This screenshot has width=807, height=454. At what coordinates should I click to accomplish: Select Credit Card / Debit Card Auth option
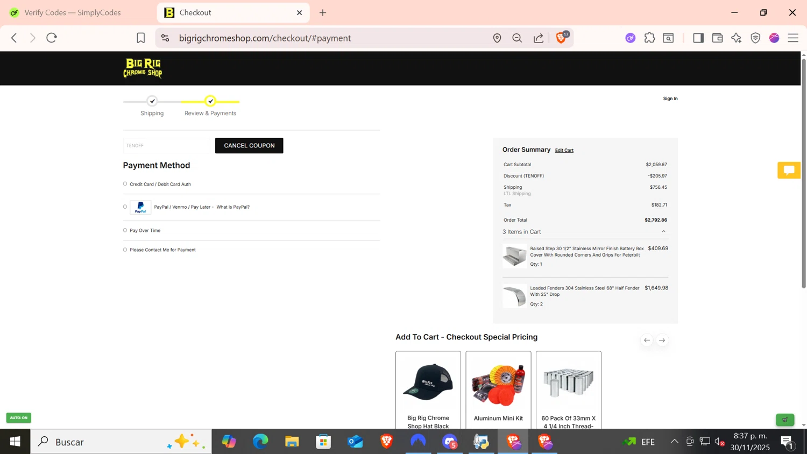pyautogui.click(x=125, y=184)
